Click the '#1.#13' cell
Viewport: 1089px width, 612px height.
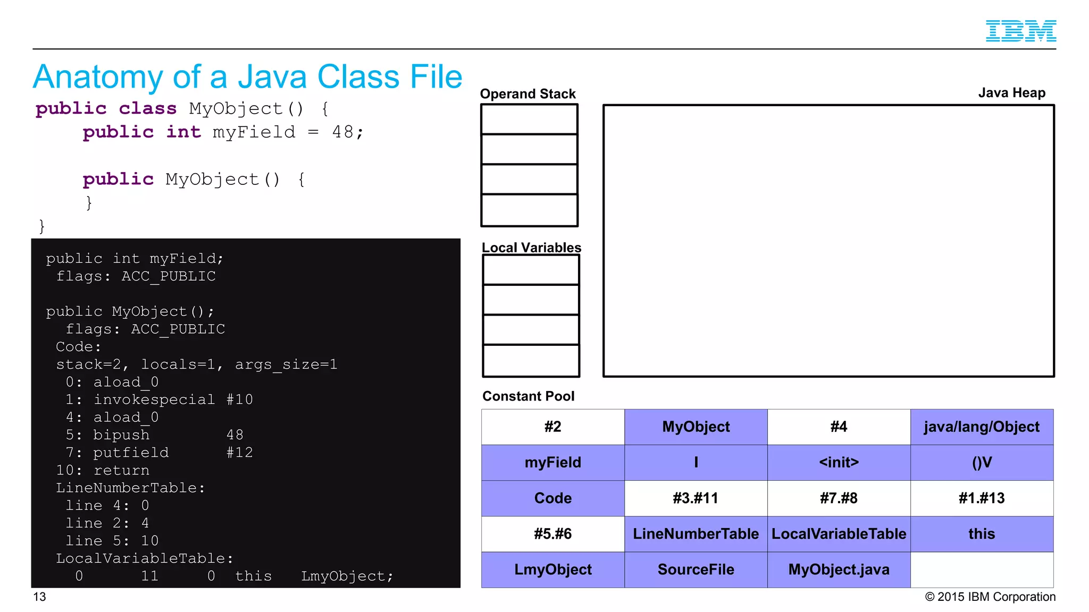click(982, 498)
